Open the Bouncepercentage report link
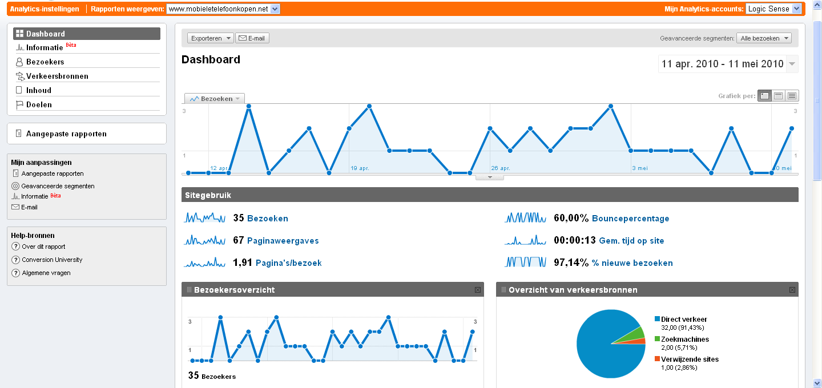Screen dimensions: 822x388 pyautogui.click(x=631, y=219)
